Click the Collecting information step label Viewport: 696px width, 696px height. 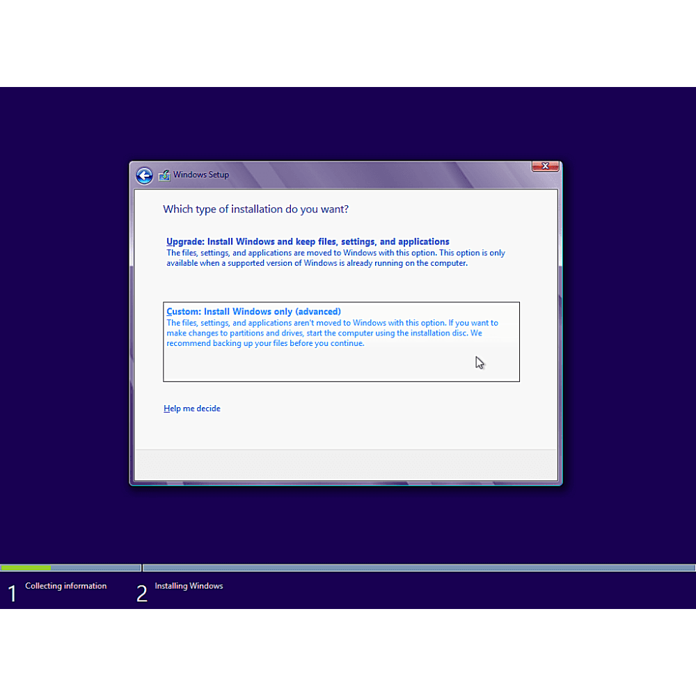click(66, 586)
